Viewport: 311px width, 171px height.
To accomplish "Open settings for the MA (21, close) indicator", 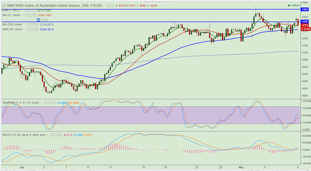I will [x=31, y=15].
